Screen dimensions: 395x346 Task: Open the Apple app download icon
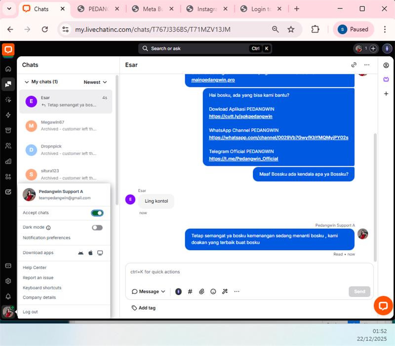coord(90,253)
